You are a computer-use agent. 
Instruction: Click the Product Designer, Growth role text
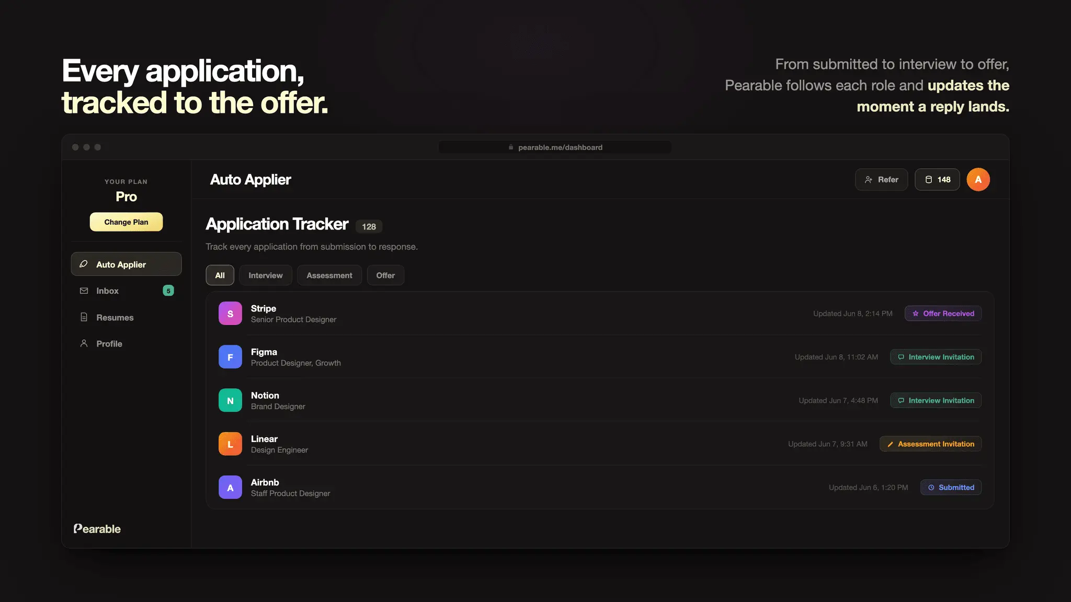pyautogui.click(x=295, y=363)
